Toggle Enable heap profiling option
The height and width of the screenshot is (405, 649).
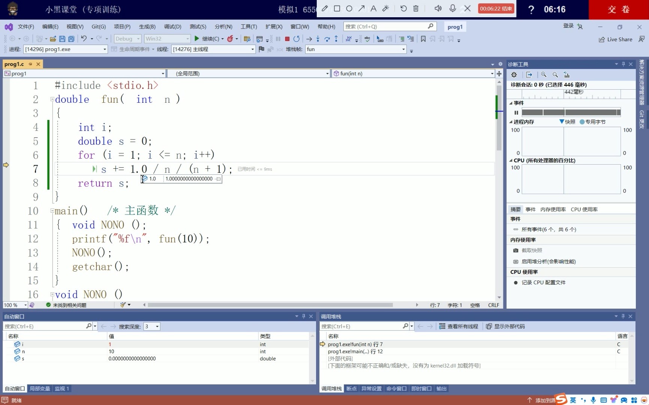[544, 261]
